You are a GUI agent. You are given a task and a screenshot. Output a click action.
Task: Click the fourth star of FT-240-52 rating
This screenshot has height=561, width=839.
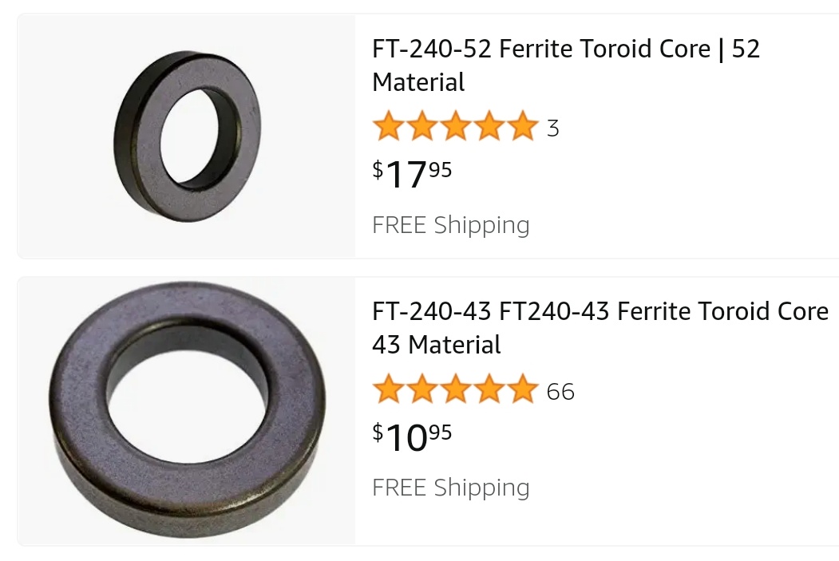[489, 127]
